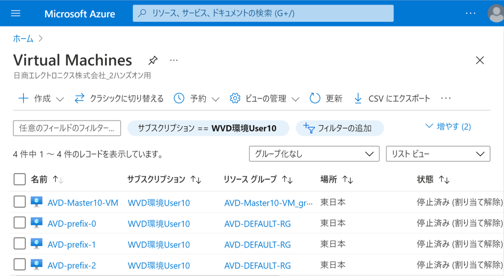Check the box for AVD-Master10-VM

click(19, 202)
